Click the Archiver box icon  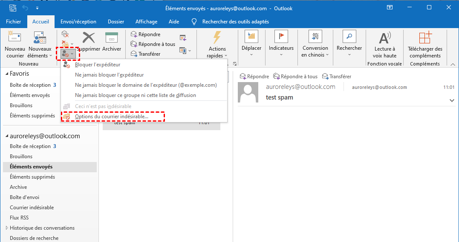click(112, 38)
